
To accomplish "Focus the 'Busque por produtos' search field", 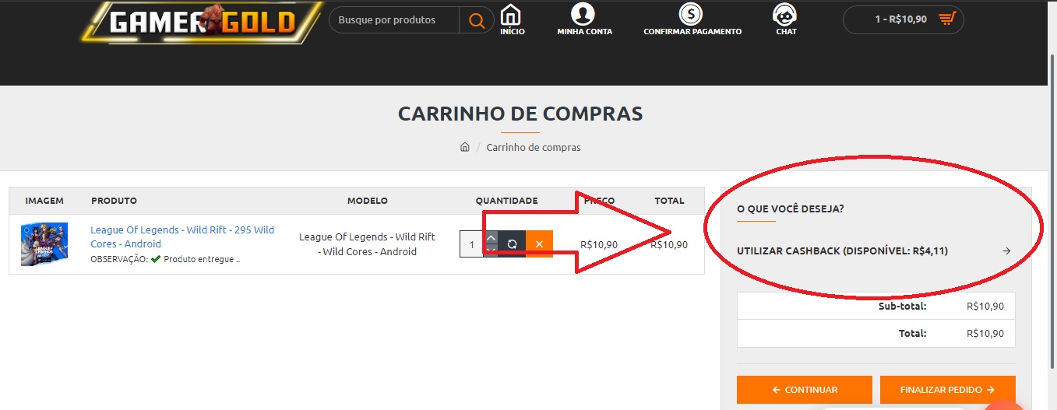I will pos(394,19).
